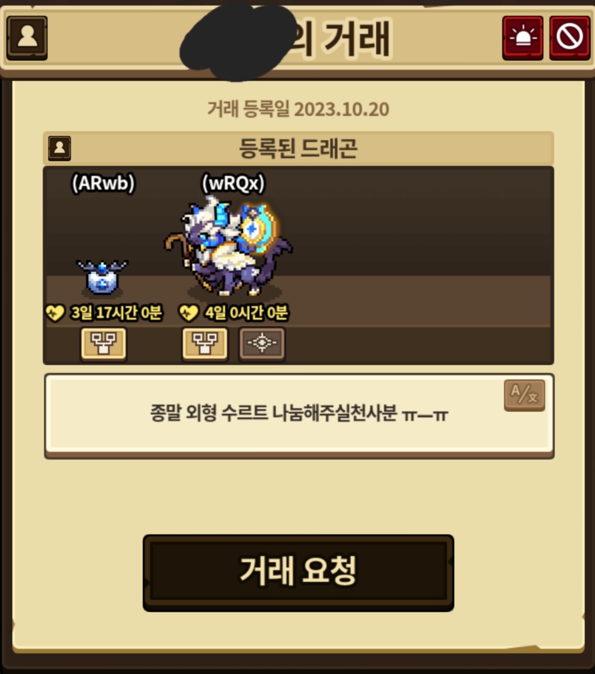This screenshot has height=674, width=595.
Task: Tap the (ARwb) name label
Action: (x=103, y=183)
